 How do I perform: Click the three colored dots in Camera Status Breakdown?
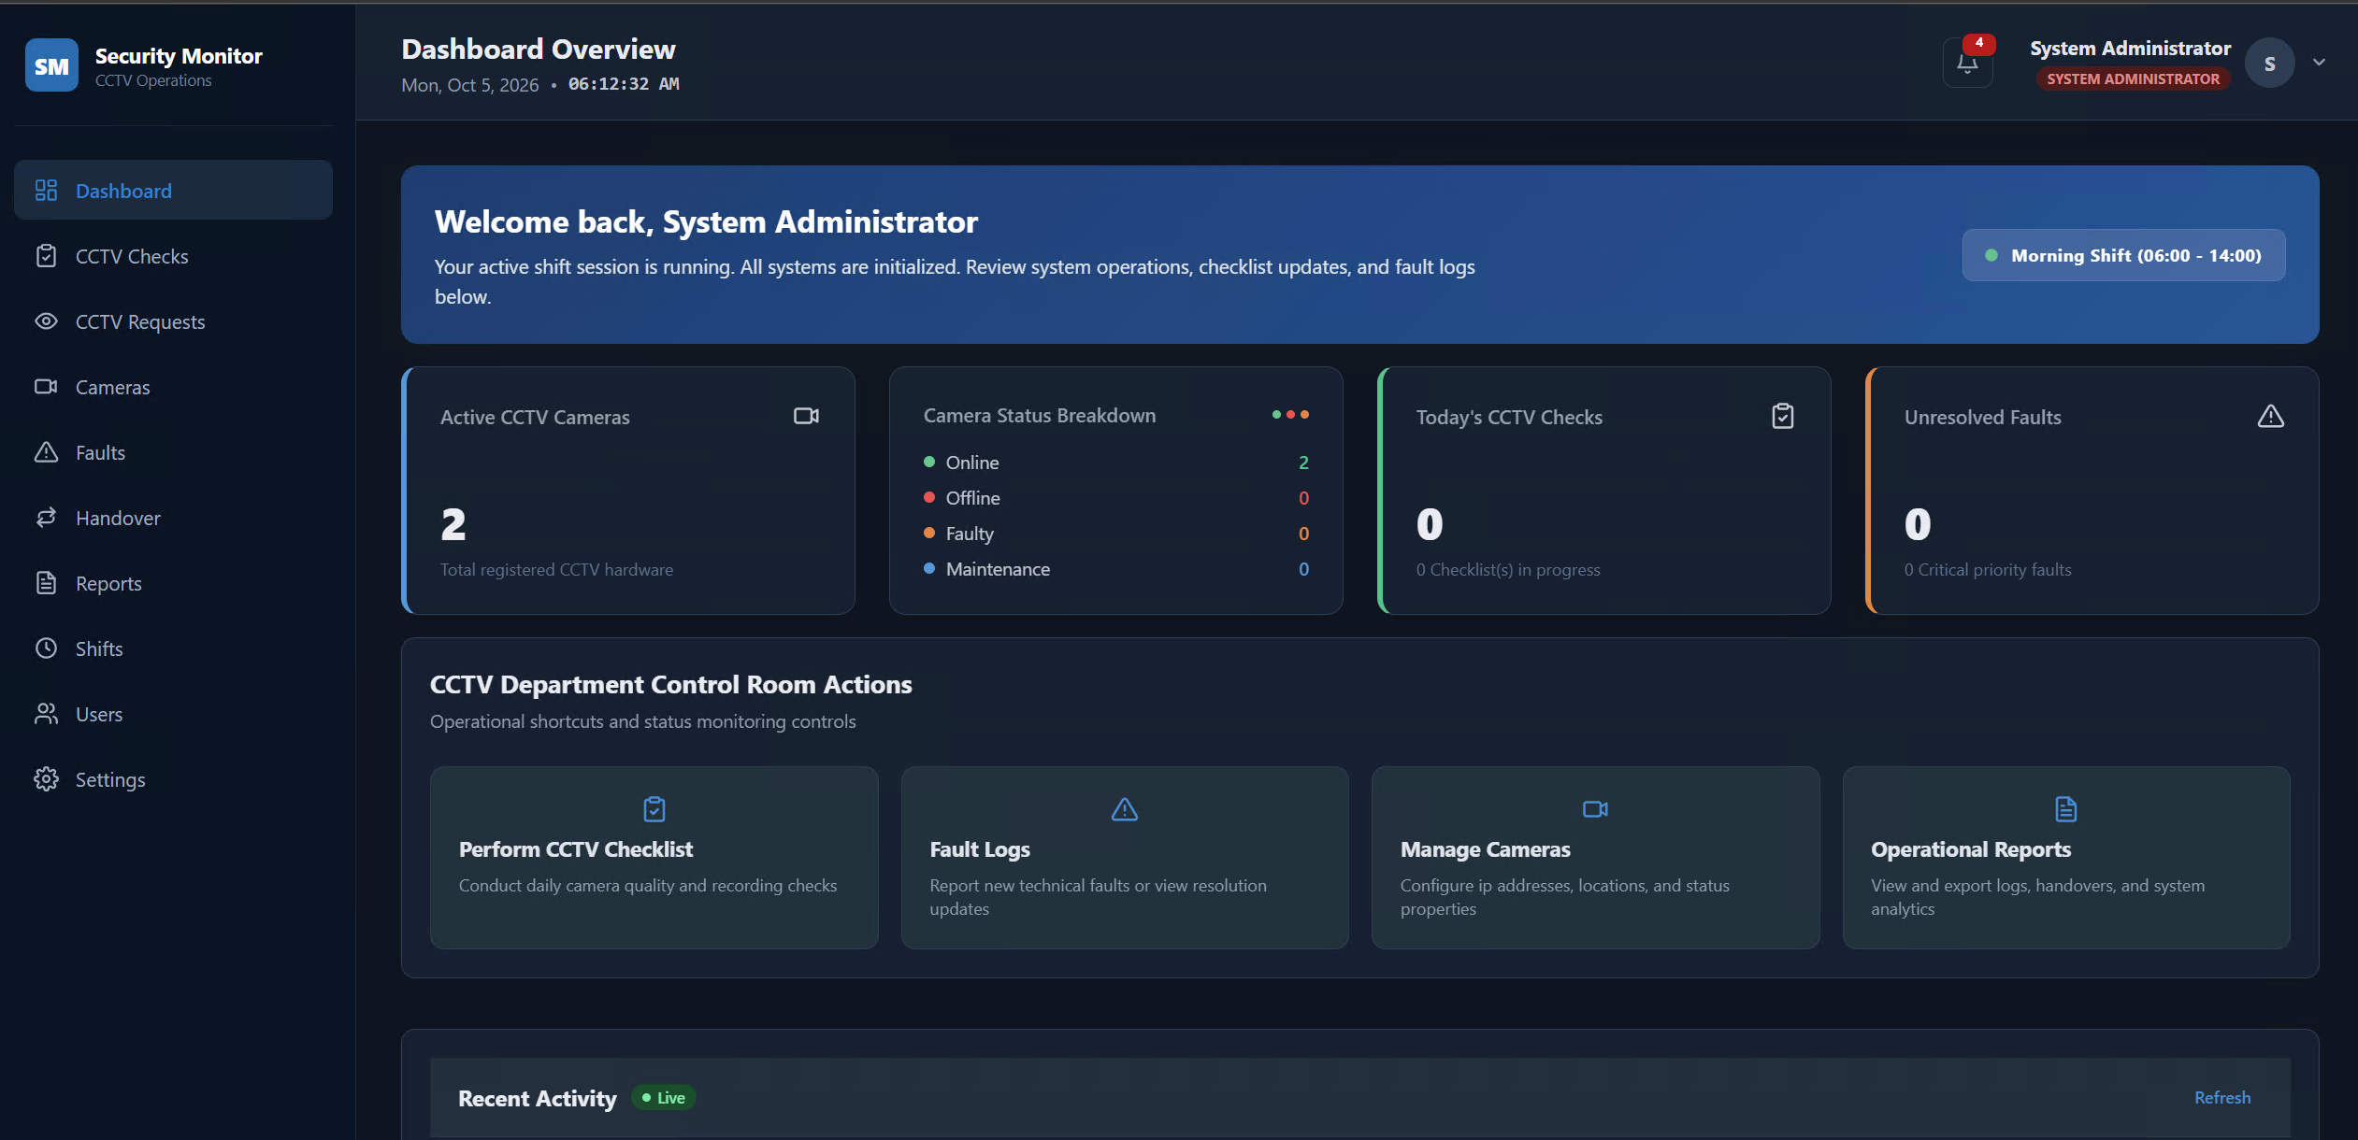tap(1290, 415)
